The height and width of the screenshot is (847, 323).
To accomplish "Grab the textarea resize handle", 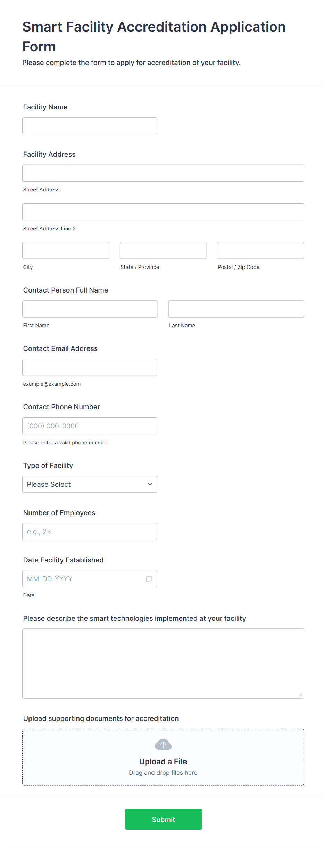I will tap(300, 695).
